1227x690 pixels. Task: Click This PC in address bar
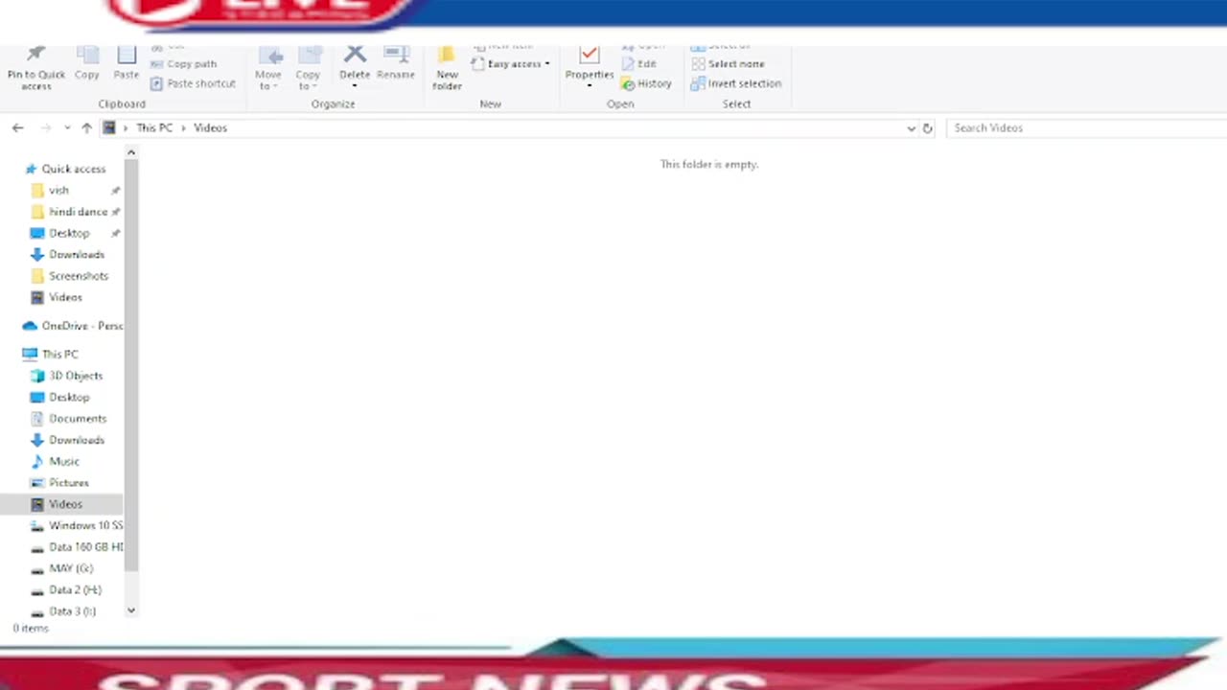pyautogui.click(x=154, y=127)
